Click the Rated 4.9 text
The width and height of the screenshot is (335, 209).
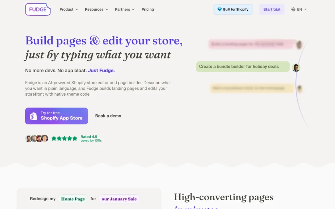pos(89,137)
